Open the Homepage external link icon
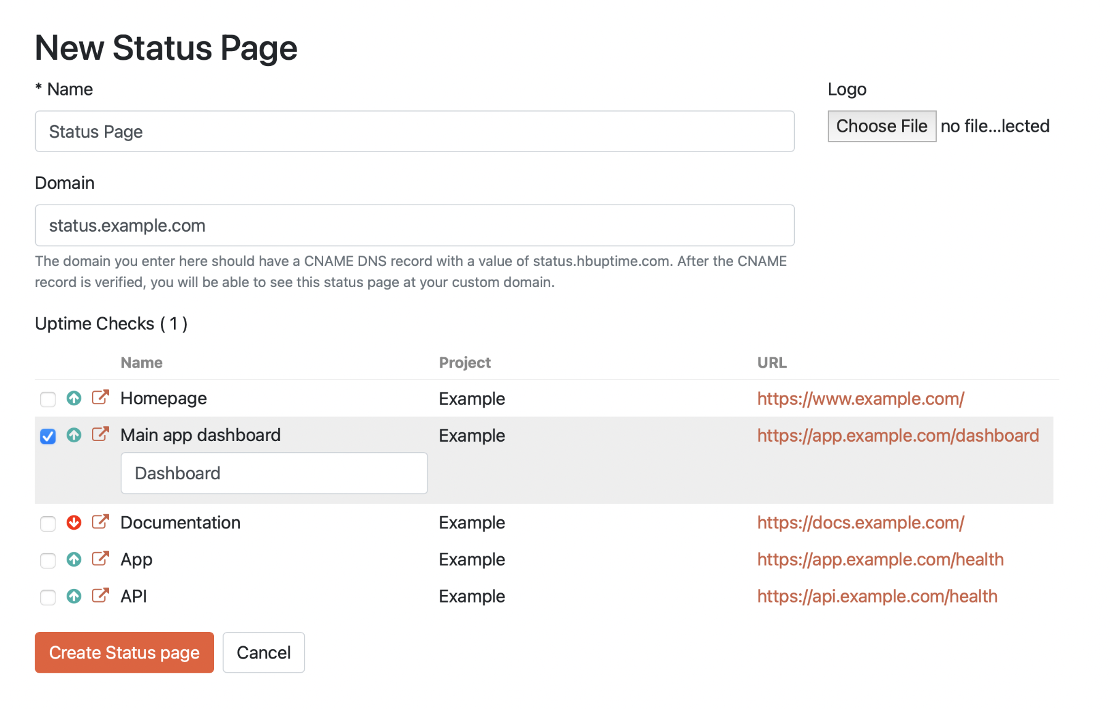The image size is (1110, 709). [100, 397]
